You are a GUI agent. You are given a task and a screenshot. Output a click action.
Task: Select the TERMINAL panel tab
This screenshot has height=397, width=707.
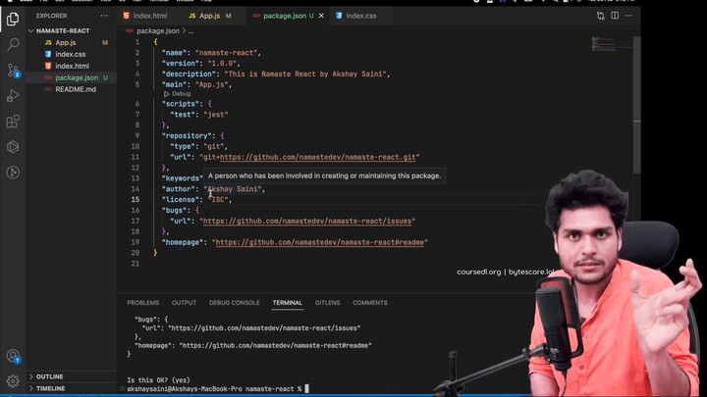click(287, 303)
